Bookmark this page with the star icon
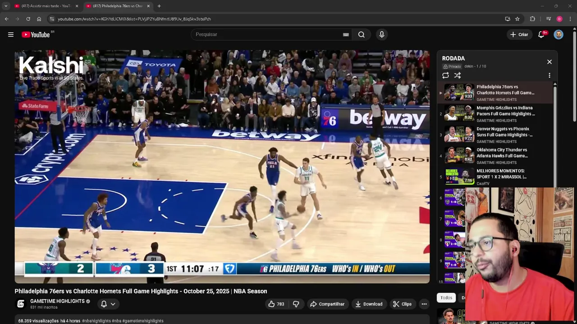577x324 pixels. point(517,19)
